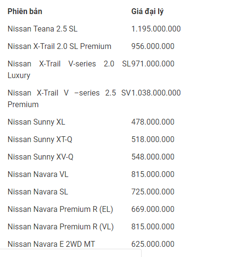This screenshot has width=249, height=257.
Task: Select Nissan X-Trail 2.0 SL Premium
Action: (59, 46)
